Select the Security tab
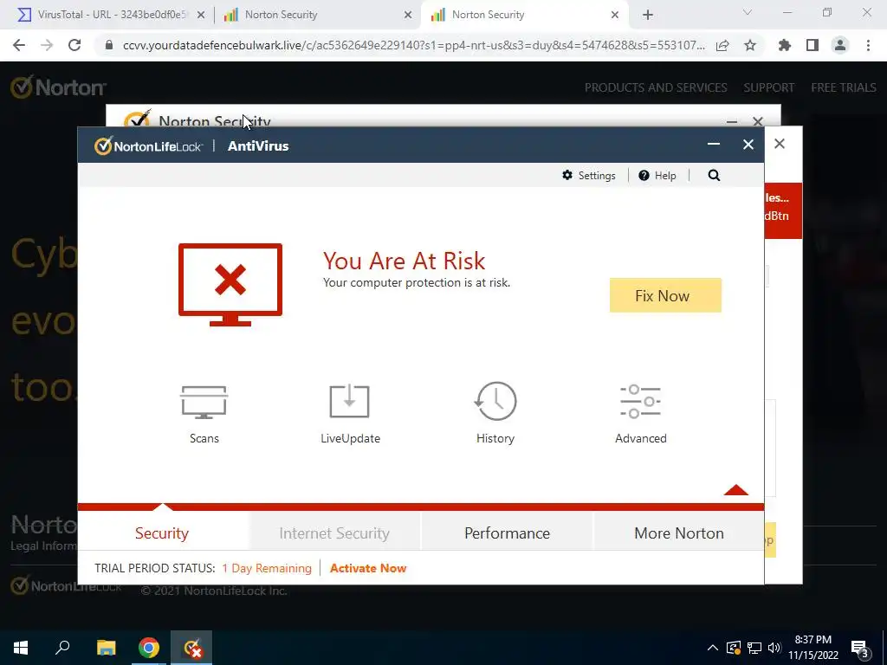This screenshot has width=887, height=665. tap(162, 533)
